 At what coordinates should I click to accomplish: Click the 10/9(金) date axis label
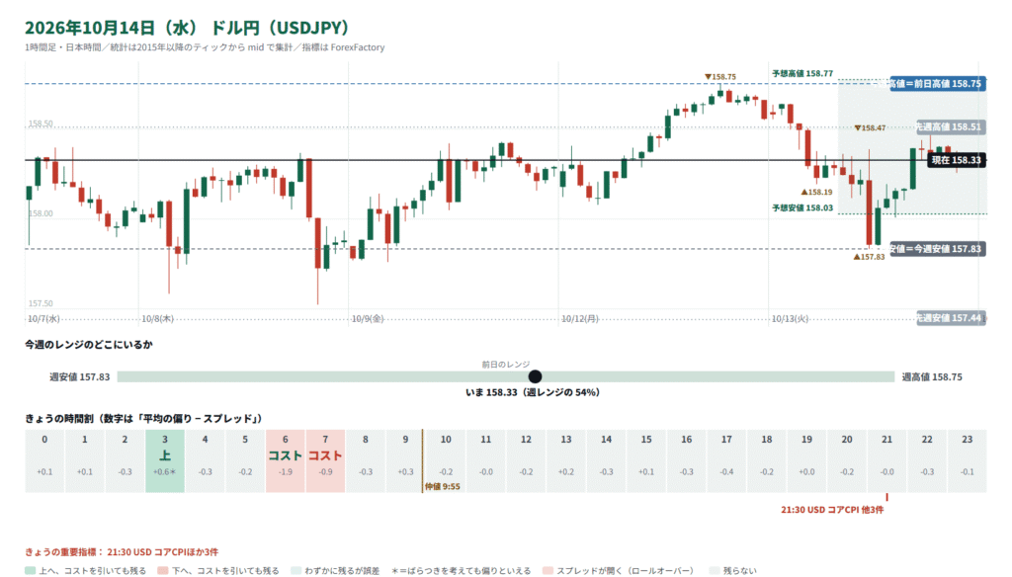(368, 318)
